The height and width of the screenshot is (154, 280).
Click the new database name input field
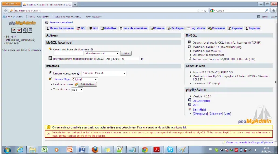pyautogui.click(x=68, y=53)
